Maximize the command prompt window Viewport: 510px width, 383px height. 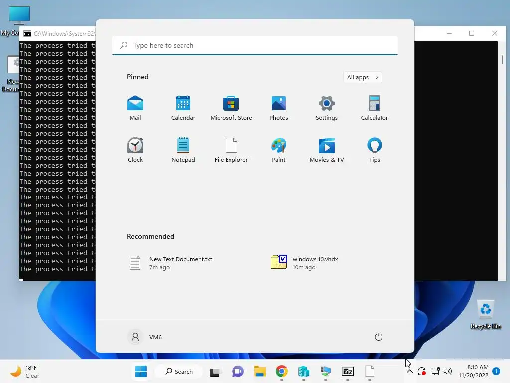pos(472,33)
